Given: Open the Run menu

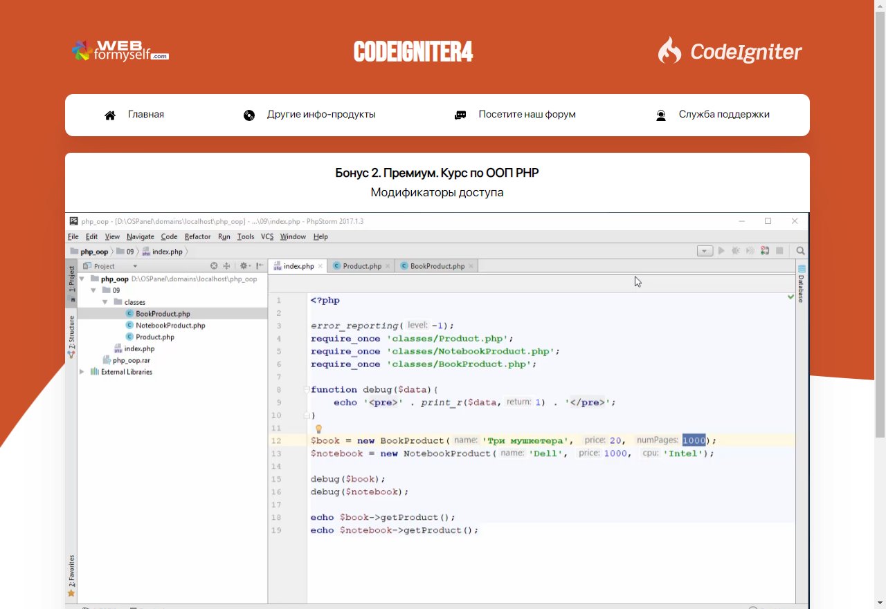Looking at the screenshot, I should click(224, 236).
